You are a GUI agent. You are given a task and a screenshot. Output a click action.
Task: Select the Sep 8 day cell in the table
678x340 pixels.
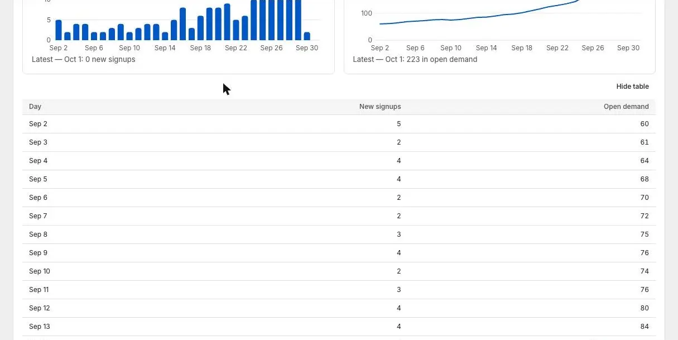pyautogui.click(x=38, y=234)
